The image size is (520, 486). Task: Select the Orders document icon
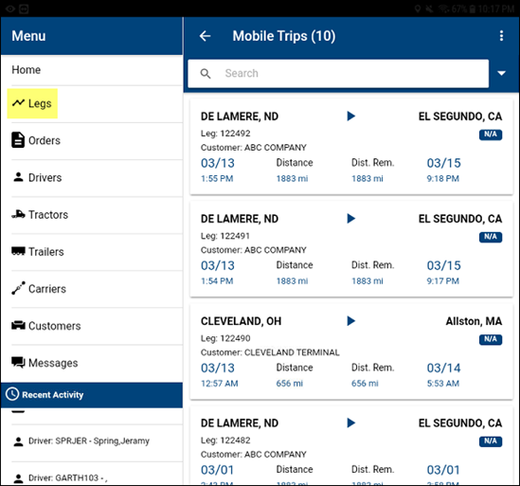[18, 140]
